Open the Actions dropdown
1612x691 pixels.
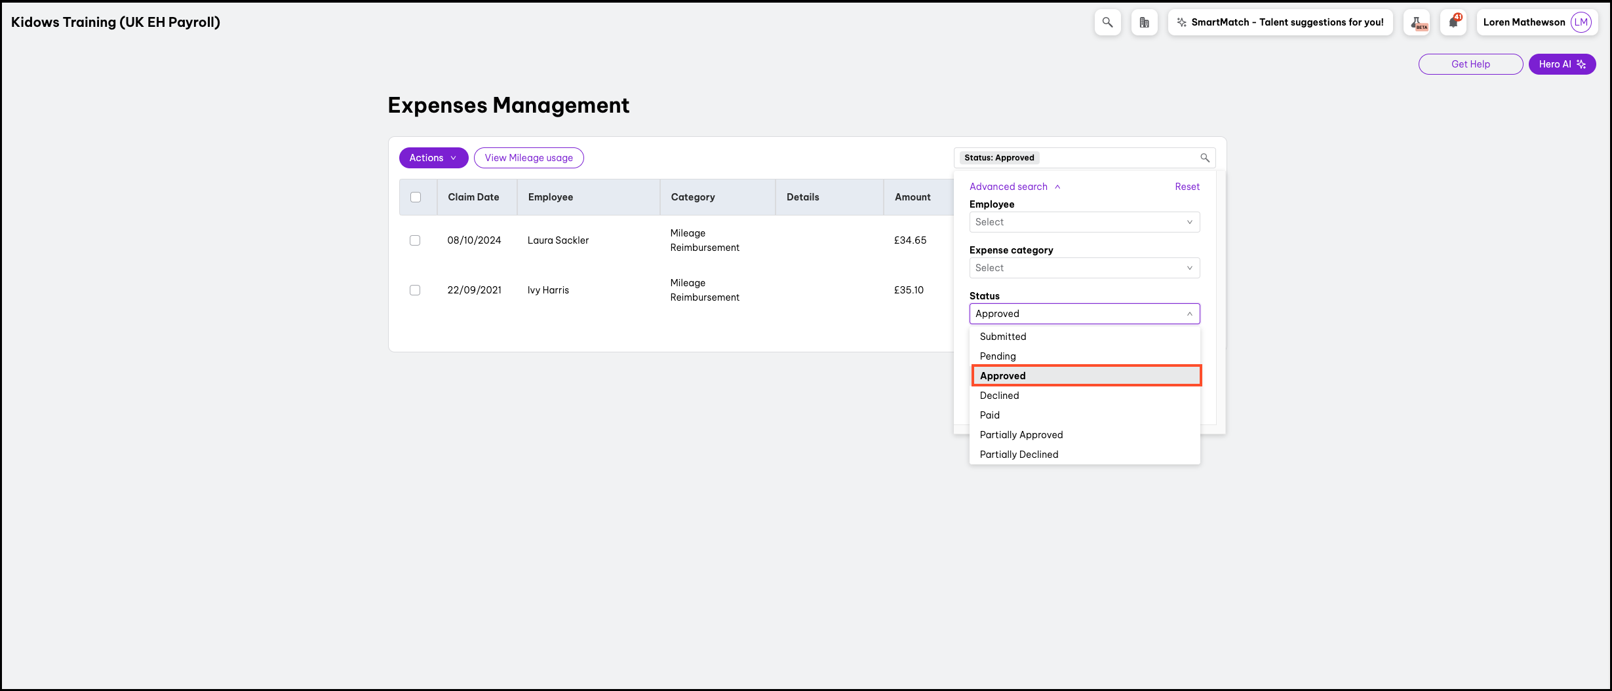[x=433, y=158]
